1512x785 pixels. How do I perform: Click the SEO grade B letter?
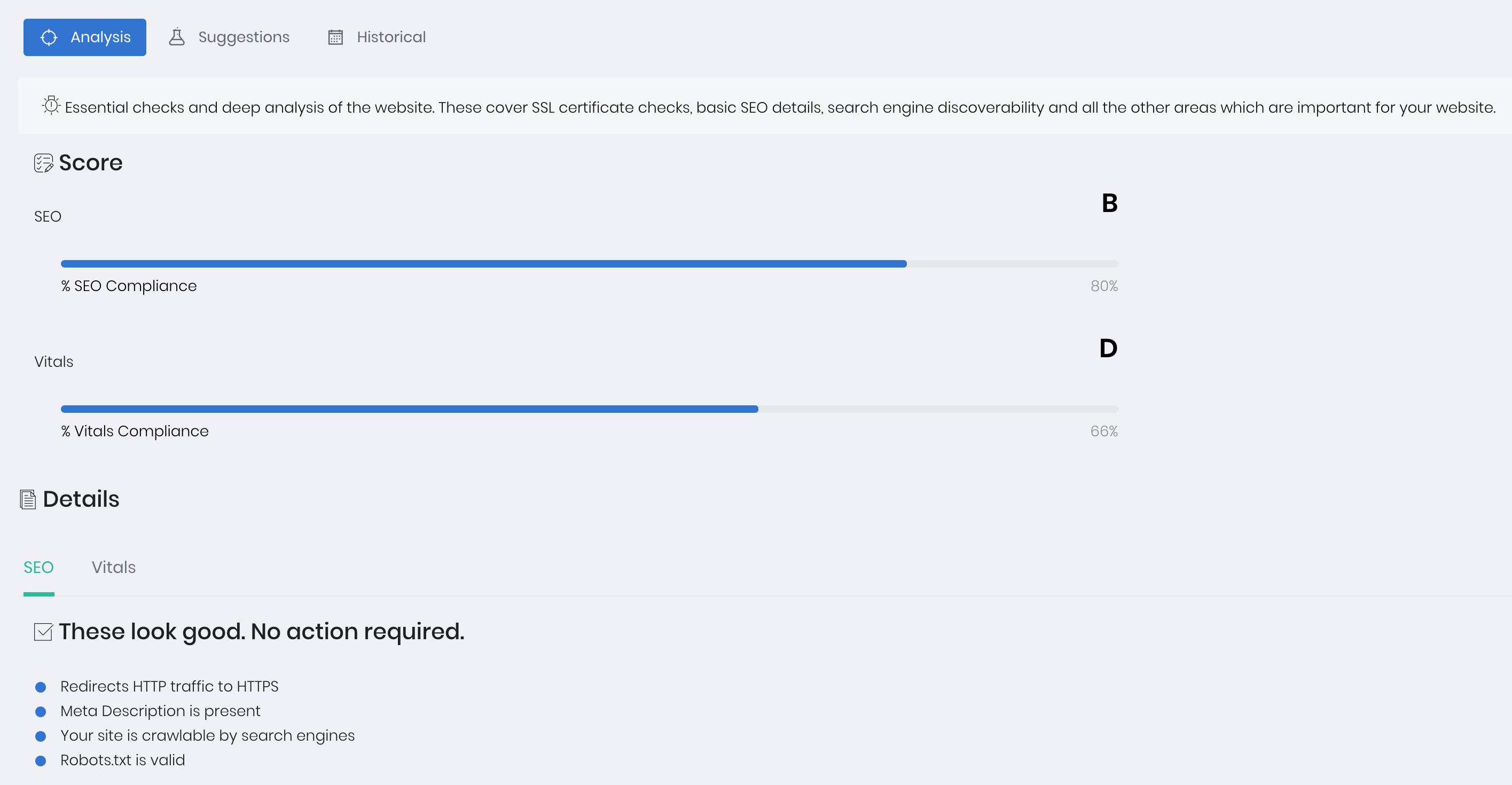pyautogui.click(x=1109, y=203)
